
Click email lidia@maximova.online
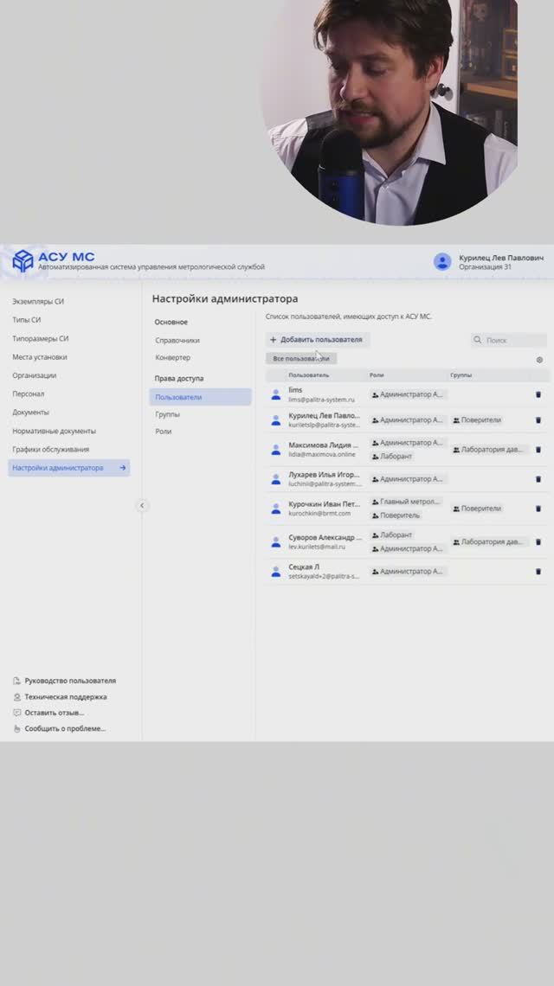coord(322,454)
